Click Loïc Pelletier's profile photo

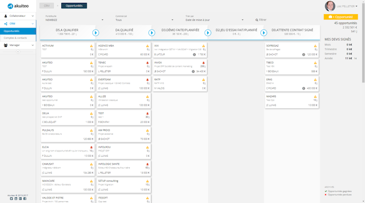330,6
